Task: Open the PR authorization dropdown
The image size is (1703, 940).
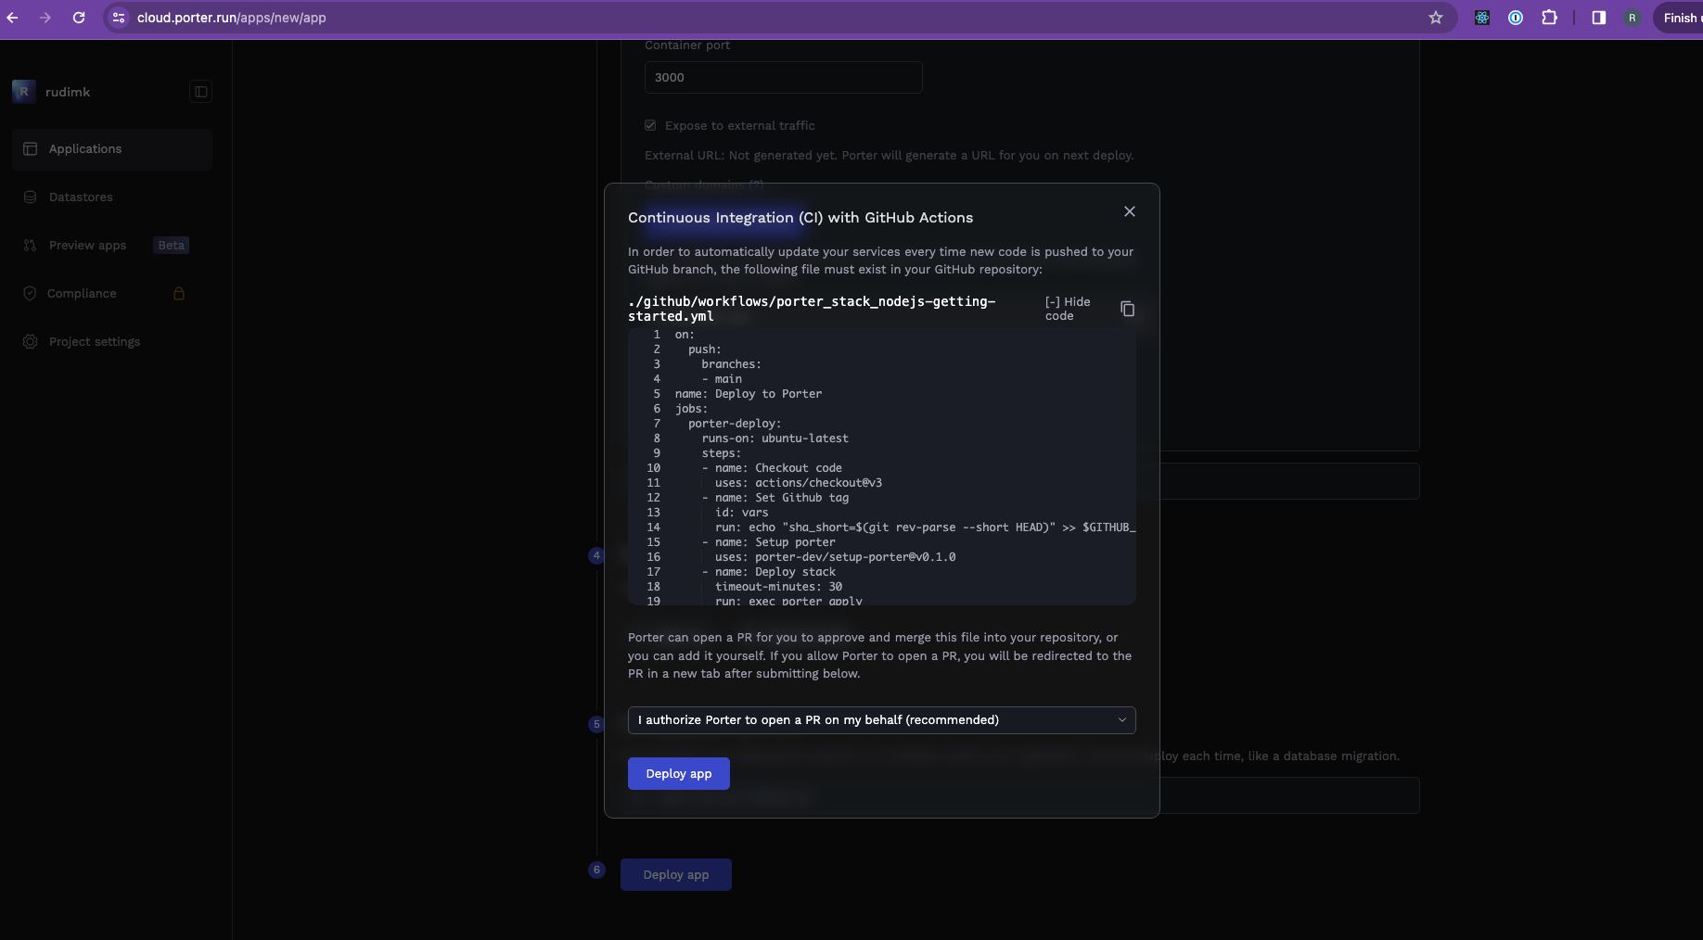Action: [880, 720]
